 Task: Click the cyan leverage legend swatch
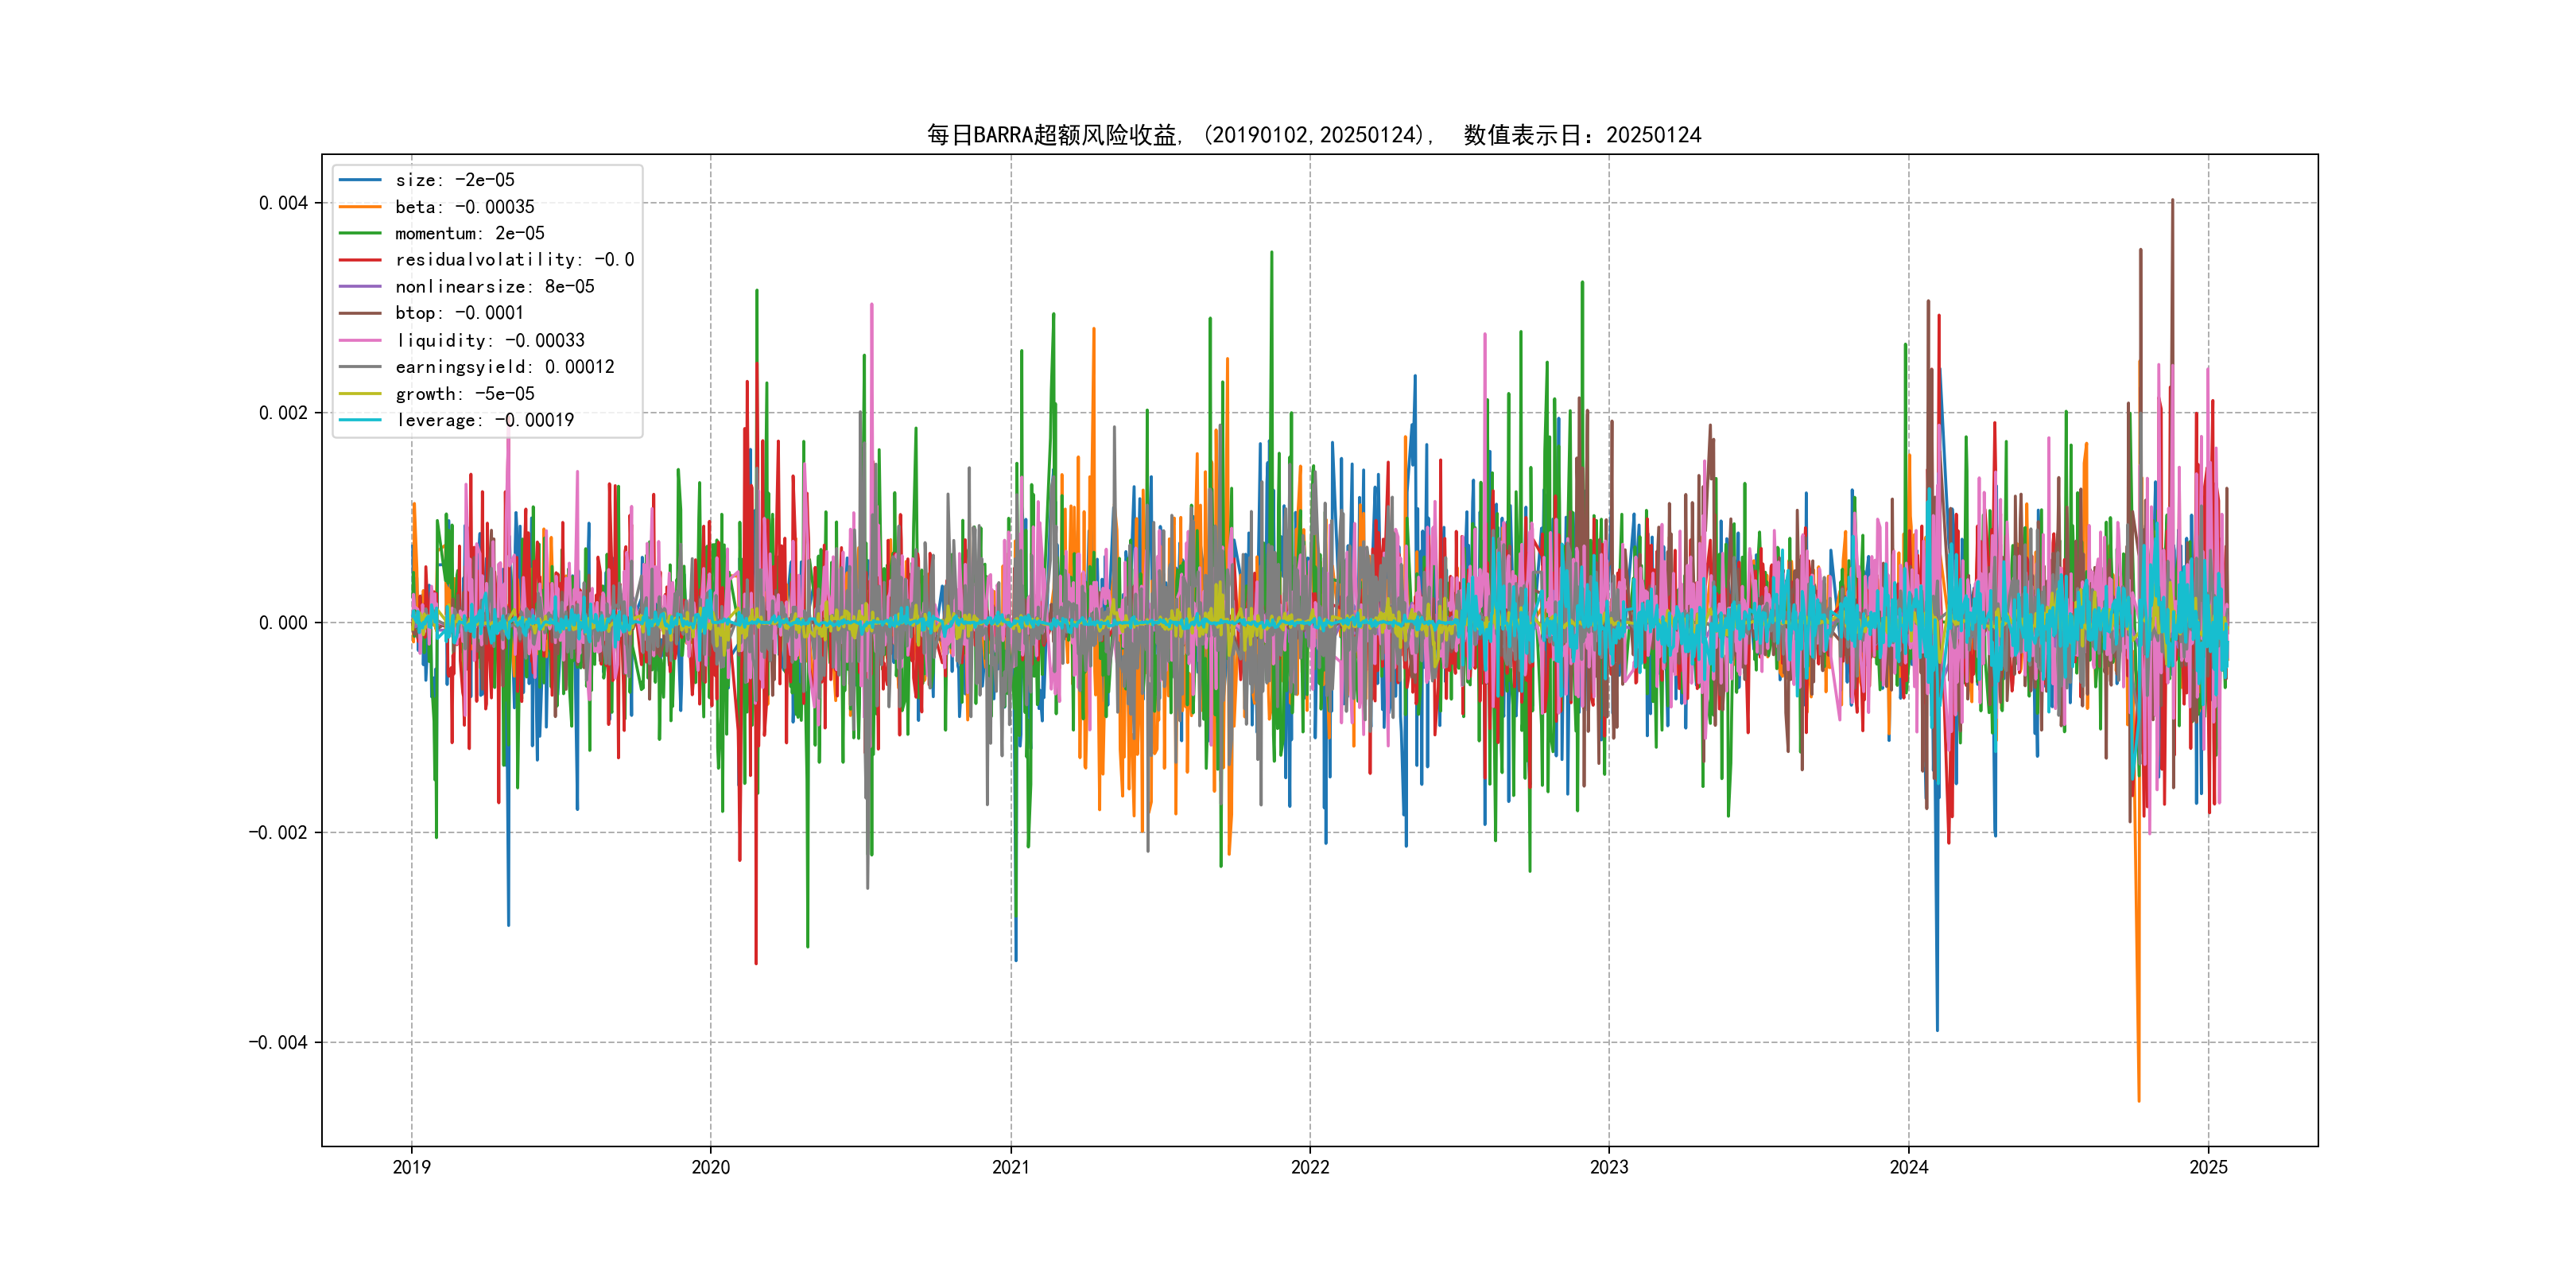pos(360,420)
